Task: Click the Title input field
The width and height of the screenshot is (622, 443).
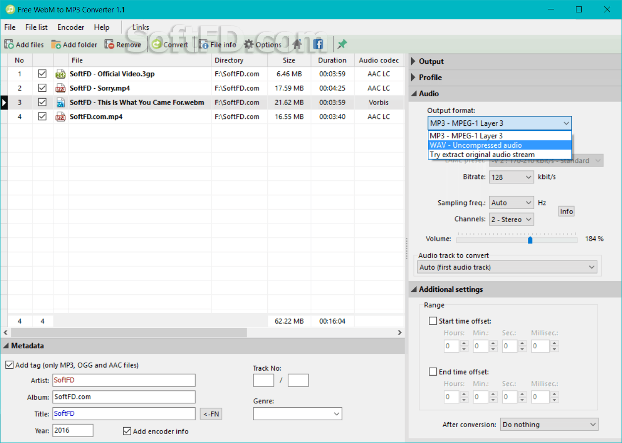Action: tap(124, 414)
